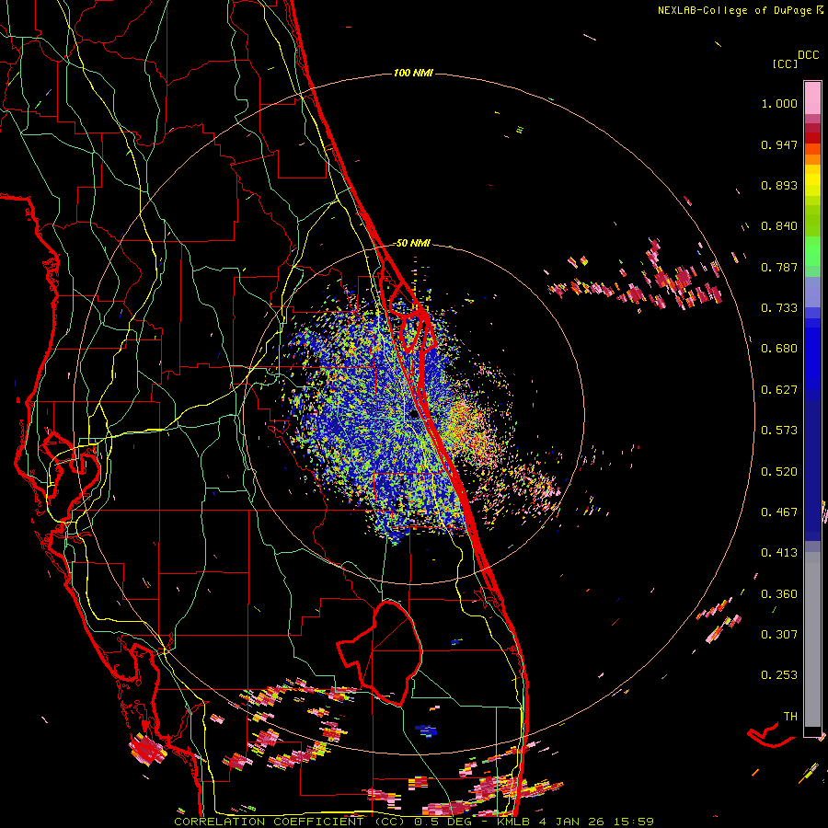Select the 0.947 scale value
This screenshot has width=828, height=828.
(x=779, y=144)
